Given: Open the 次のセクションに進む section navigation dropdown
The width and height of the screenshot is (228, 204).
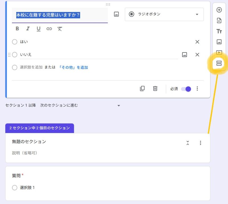Looking at the screenshot, I should coord(80,105).
